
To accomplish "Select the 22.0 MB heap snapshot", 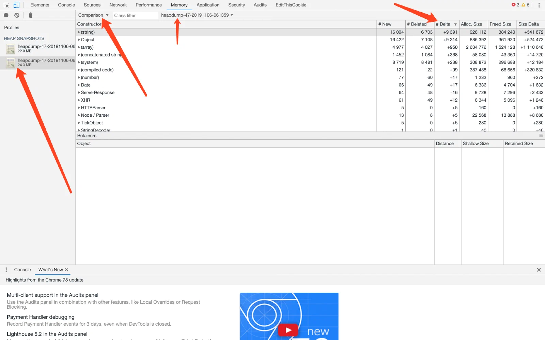I will [37, 49].
